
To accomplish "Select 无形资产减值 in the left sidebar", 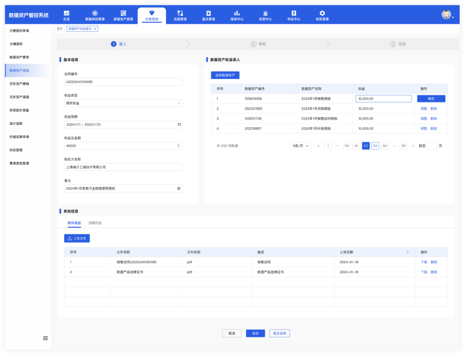I will pos(19,97).
